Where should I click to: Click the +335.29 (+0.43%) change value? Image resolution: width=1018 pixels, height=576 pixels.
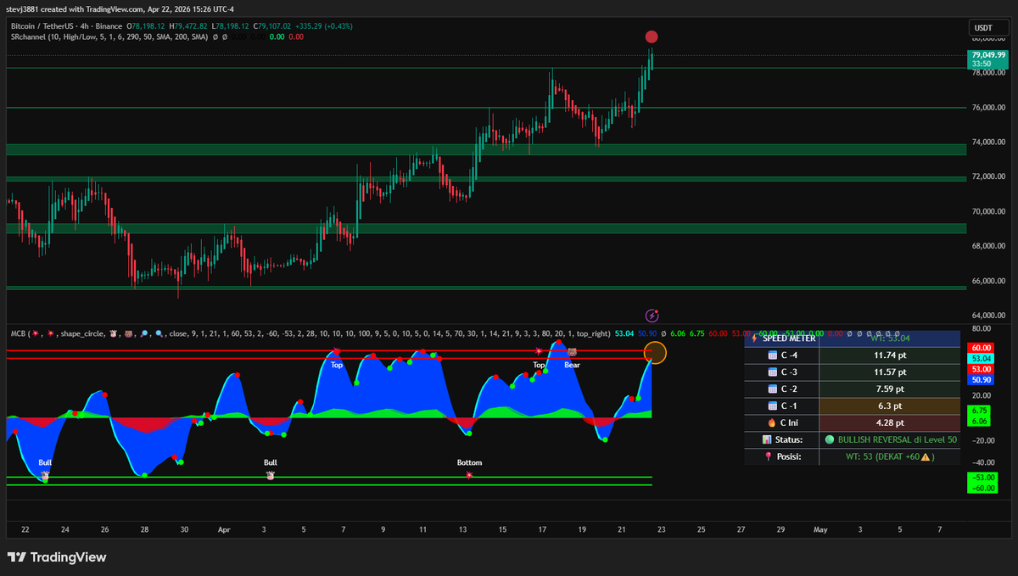point(323,26)
